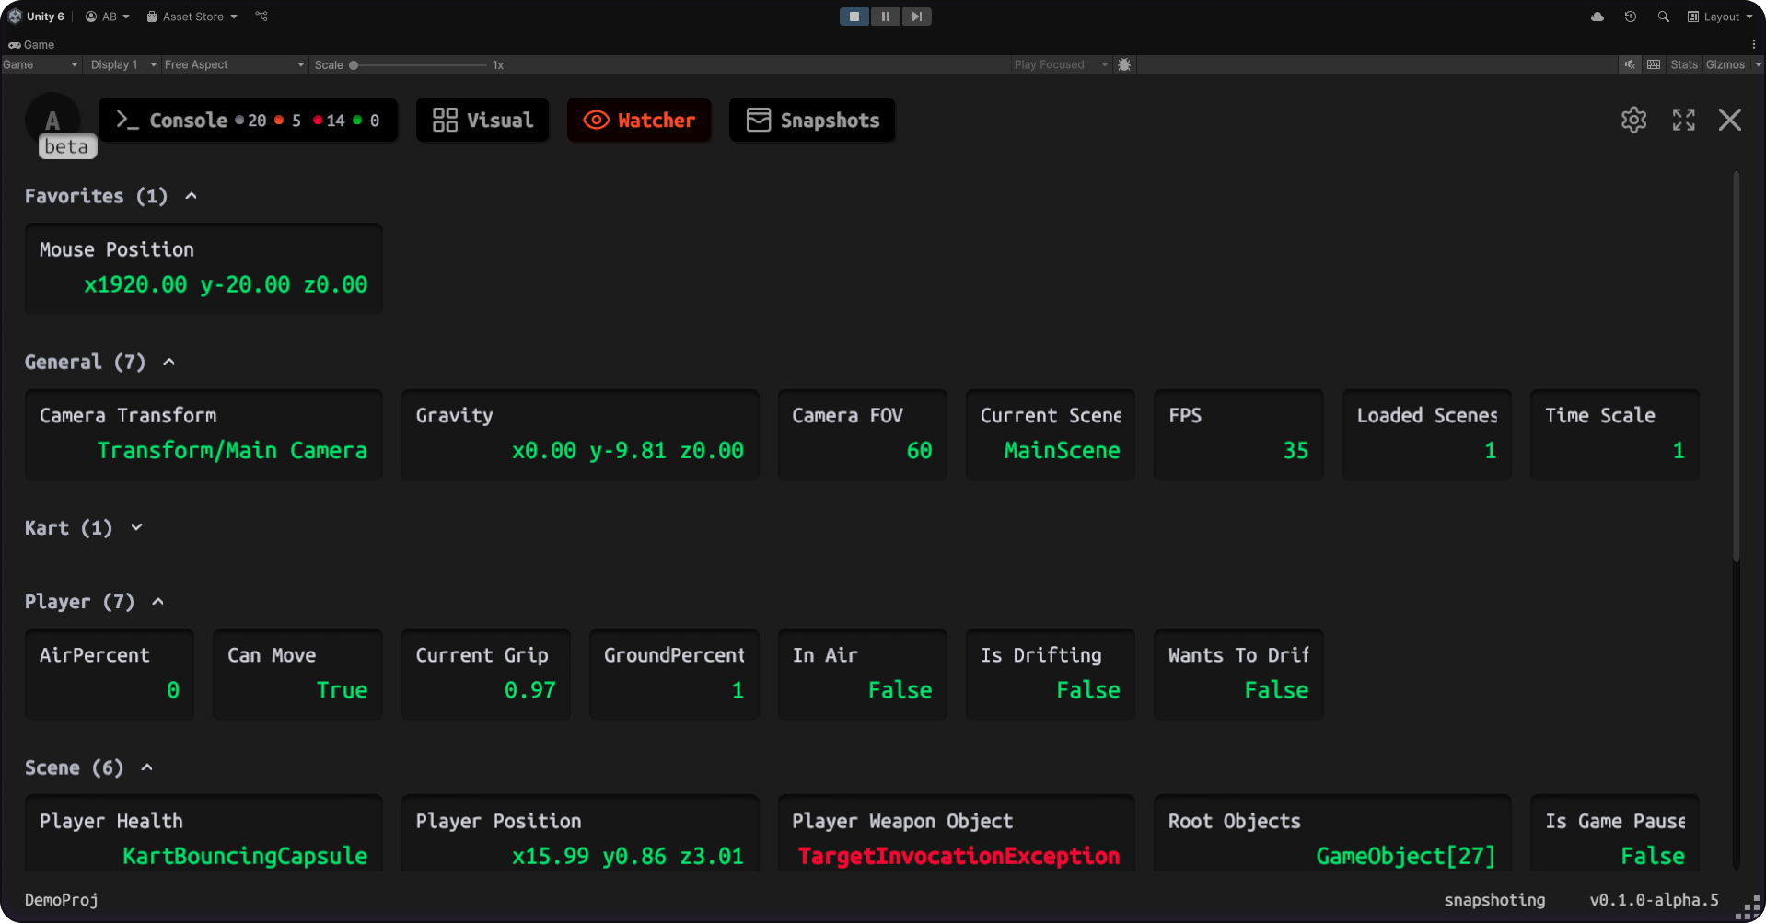The height and width of the screenshot is (923, 1766).
Task: Click the fullscreen expand icon
Action: [x=1683, y=120]
